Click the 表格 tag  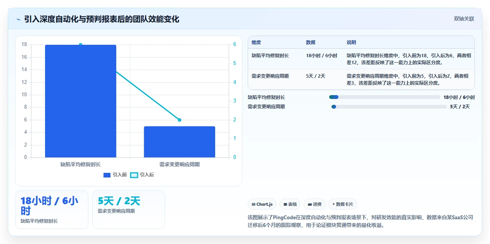coord(290,204)
